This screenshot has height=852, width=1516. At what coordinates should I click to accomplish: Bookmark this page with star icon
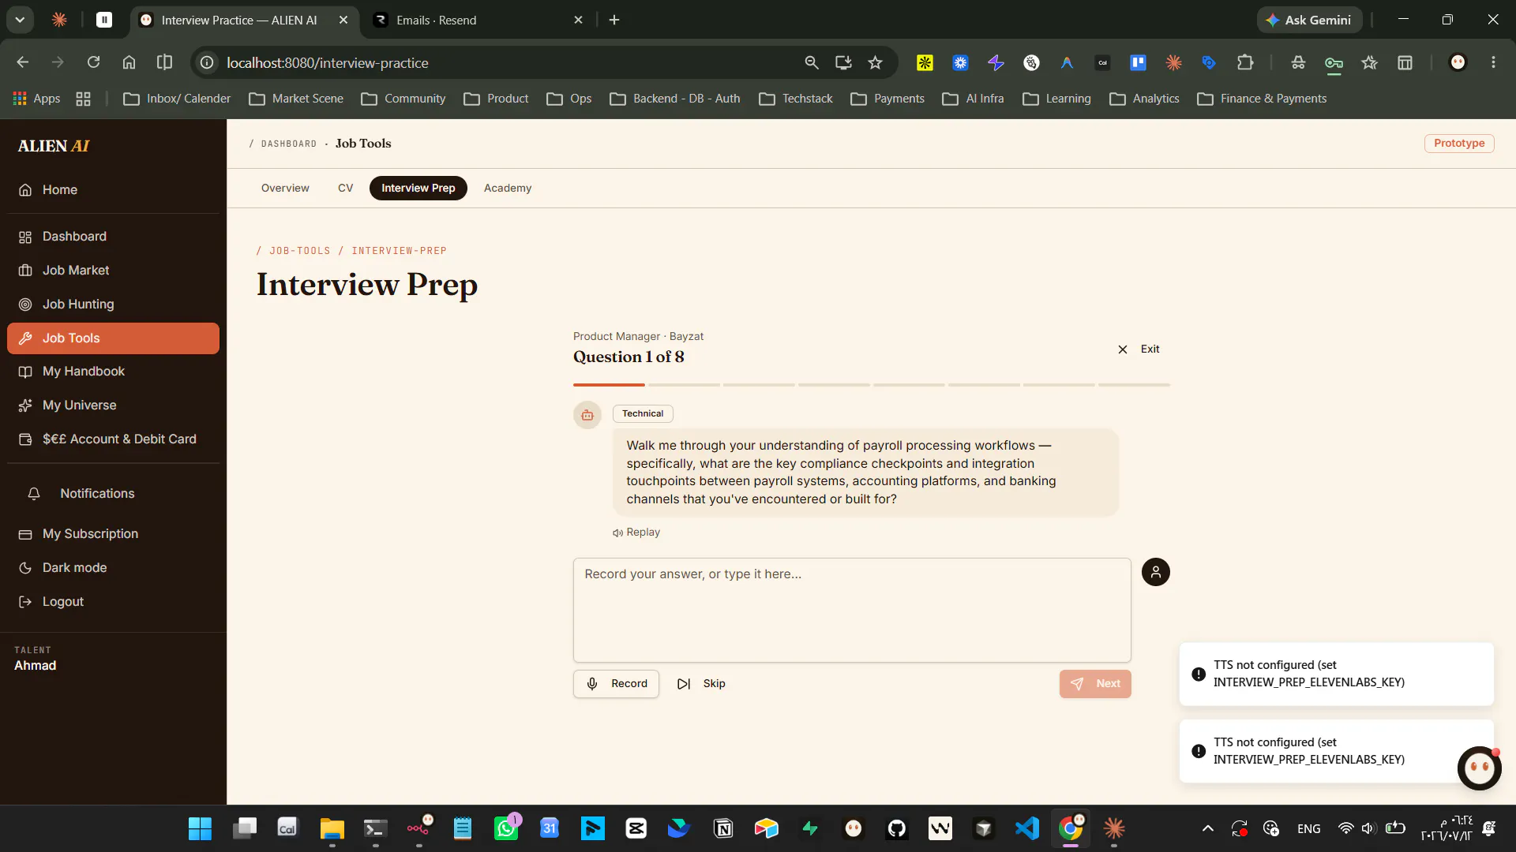(x=875, y=63)
